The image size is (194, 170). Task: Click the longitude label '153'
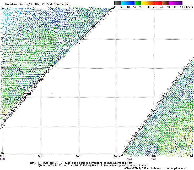pyautogui.click(x=40, y=156)
